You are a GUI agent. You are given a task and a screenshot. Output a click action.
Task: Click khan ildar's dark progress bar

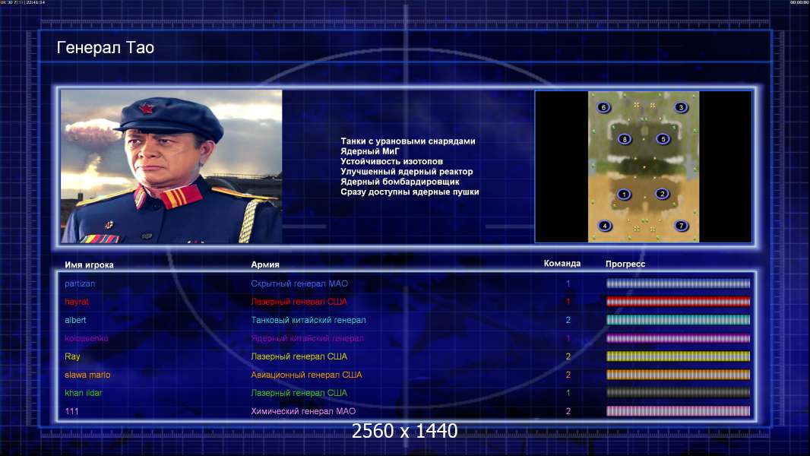(678, 393)
